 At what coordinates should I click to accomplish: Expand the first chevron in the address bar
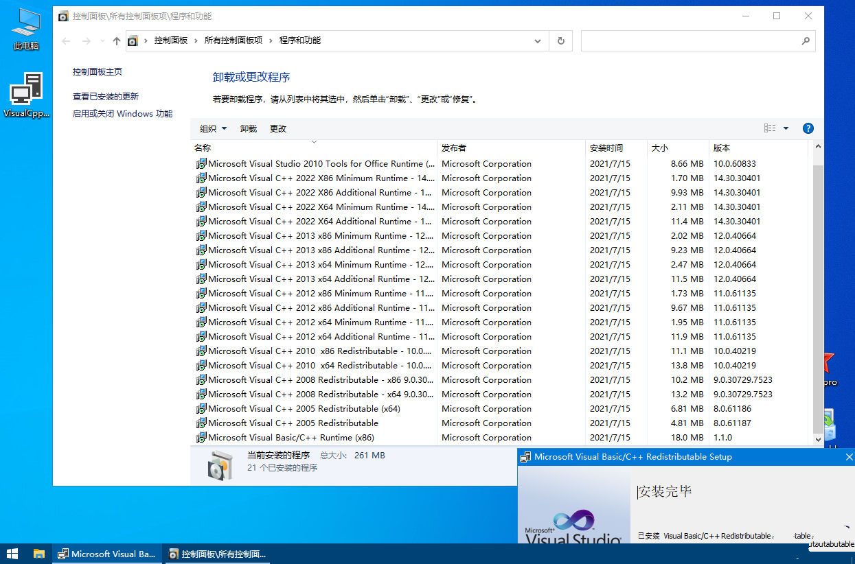[x=146, y=41]
